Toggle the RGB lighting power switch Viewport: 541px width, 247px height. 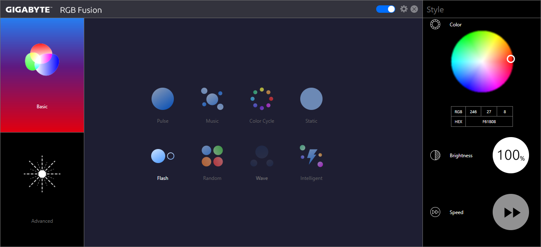coord(386,9)
